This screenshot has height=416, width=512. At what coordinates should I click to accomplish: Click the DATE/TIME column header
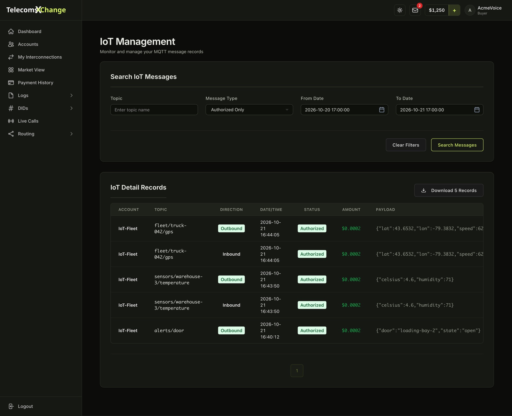[x=271, y=210]
